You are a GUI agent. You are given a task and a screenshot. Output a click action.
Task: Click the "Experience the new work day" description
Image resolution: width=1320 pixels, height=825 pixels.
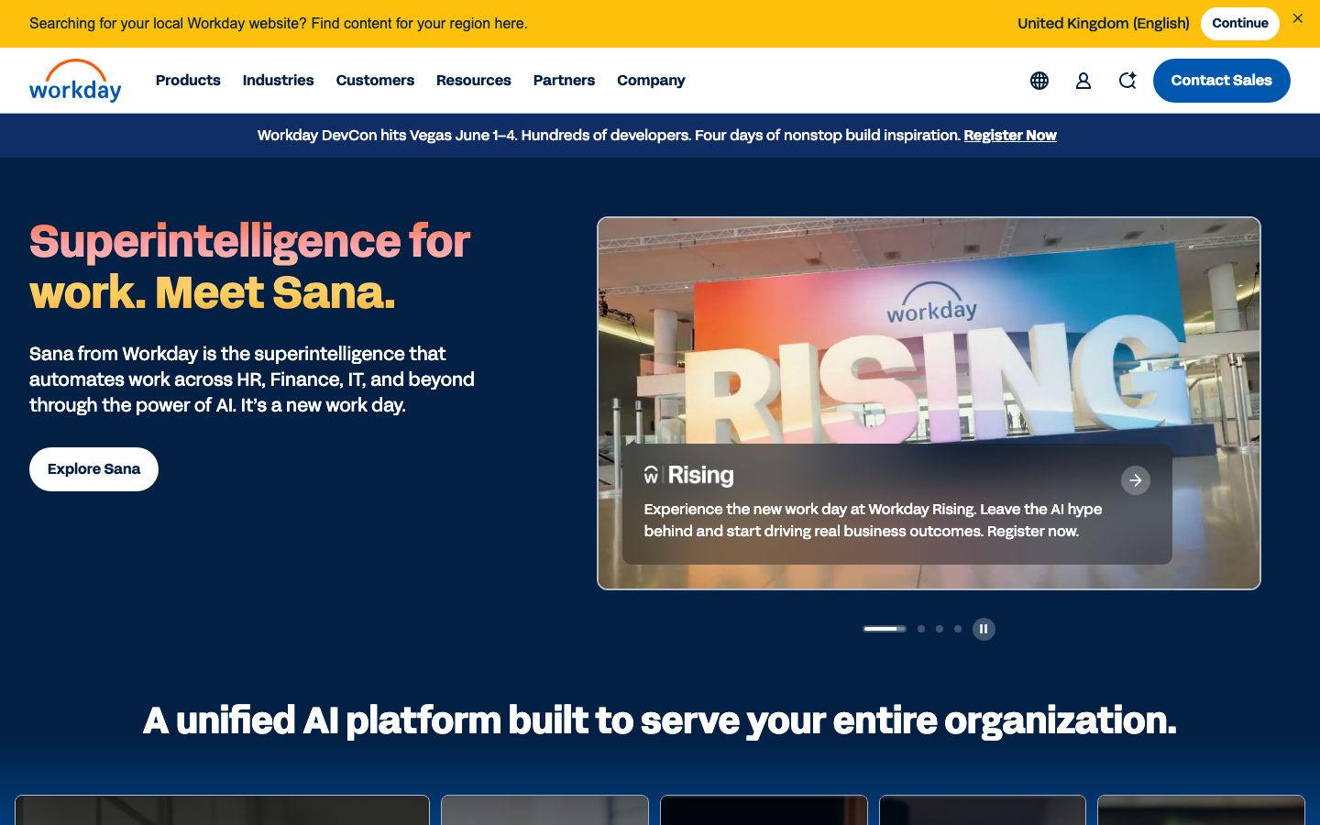click(x=873, y=520)
